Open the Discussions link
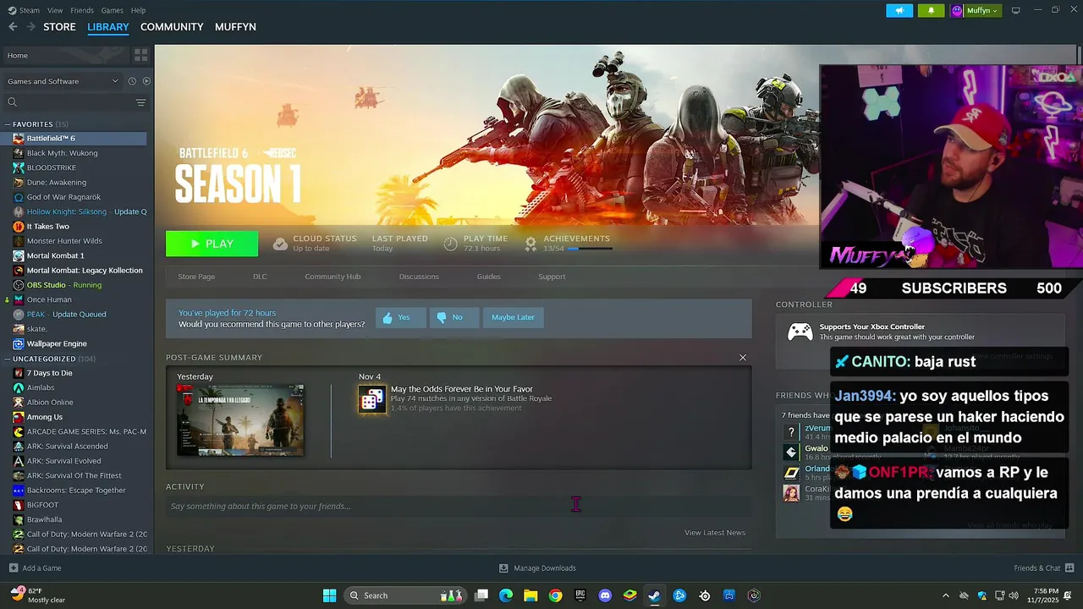1083x609 pixels. 419,277
